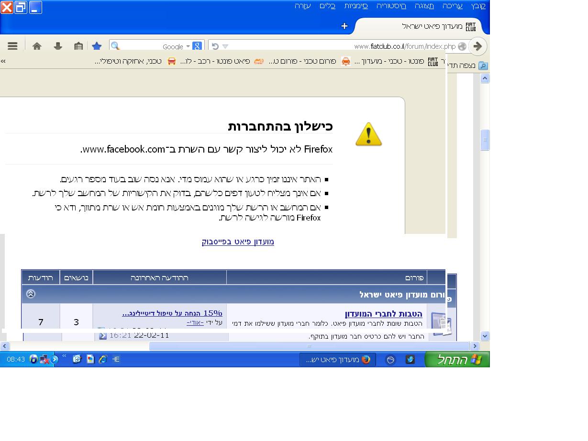Open a new tab with plus button
588x441 pixels.
tap(344, 26)
